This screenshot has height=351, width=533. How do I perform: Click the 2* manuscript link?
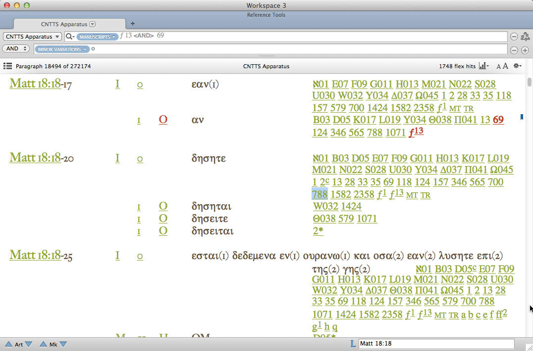318,231
